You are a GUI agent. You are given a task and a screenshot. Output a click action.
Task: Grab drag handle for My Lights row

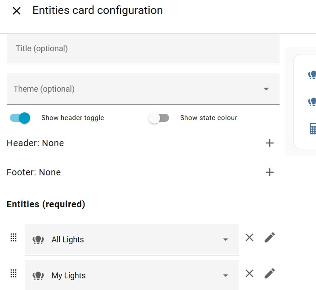tap(13, 273)
